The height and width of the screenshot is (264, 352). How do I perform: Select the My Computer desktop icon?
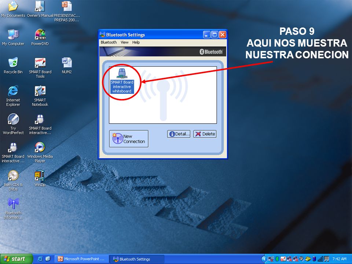click(13, 37)
